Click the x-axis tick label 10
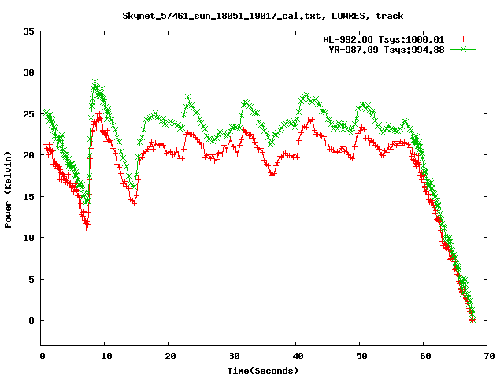Image resolution: width=504 pixels, height=378 pixels. pos(106,356)
